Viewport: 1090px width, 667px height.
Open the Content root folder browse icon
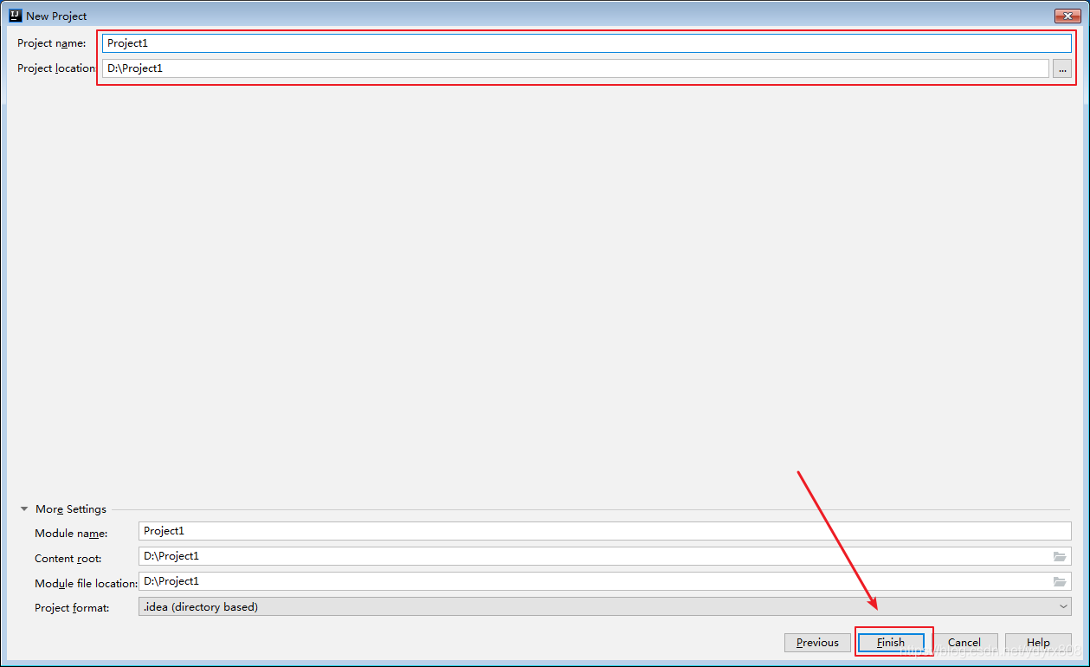(x=1060, y=556)
